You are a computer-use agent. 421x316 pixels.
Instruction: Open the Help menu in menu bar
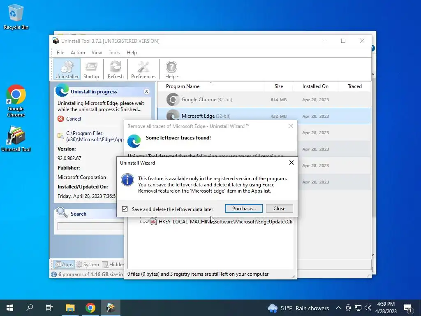132,53
